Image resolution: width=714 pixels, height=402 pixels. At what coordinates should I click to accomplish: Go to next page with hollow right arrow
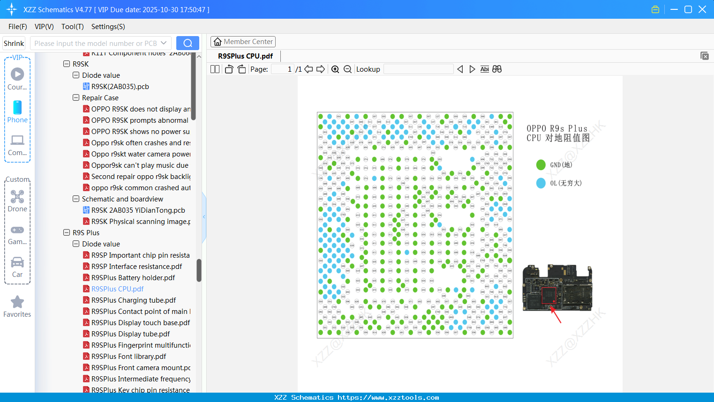pos(321,69)
